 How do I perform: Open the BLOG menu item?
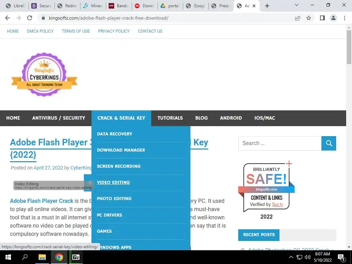tap(201, 118)
